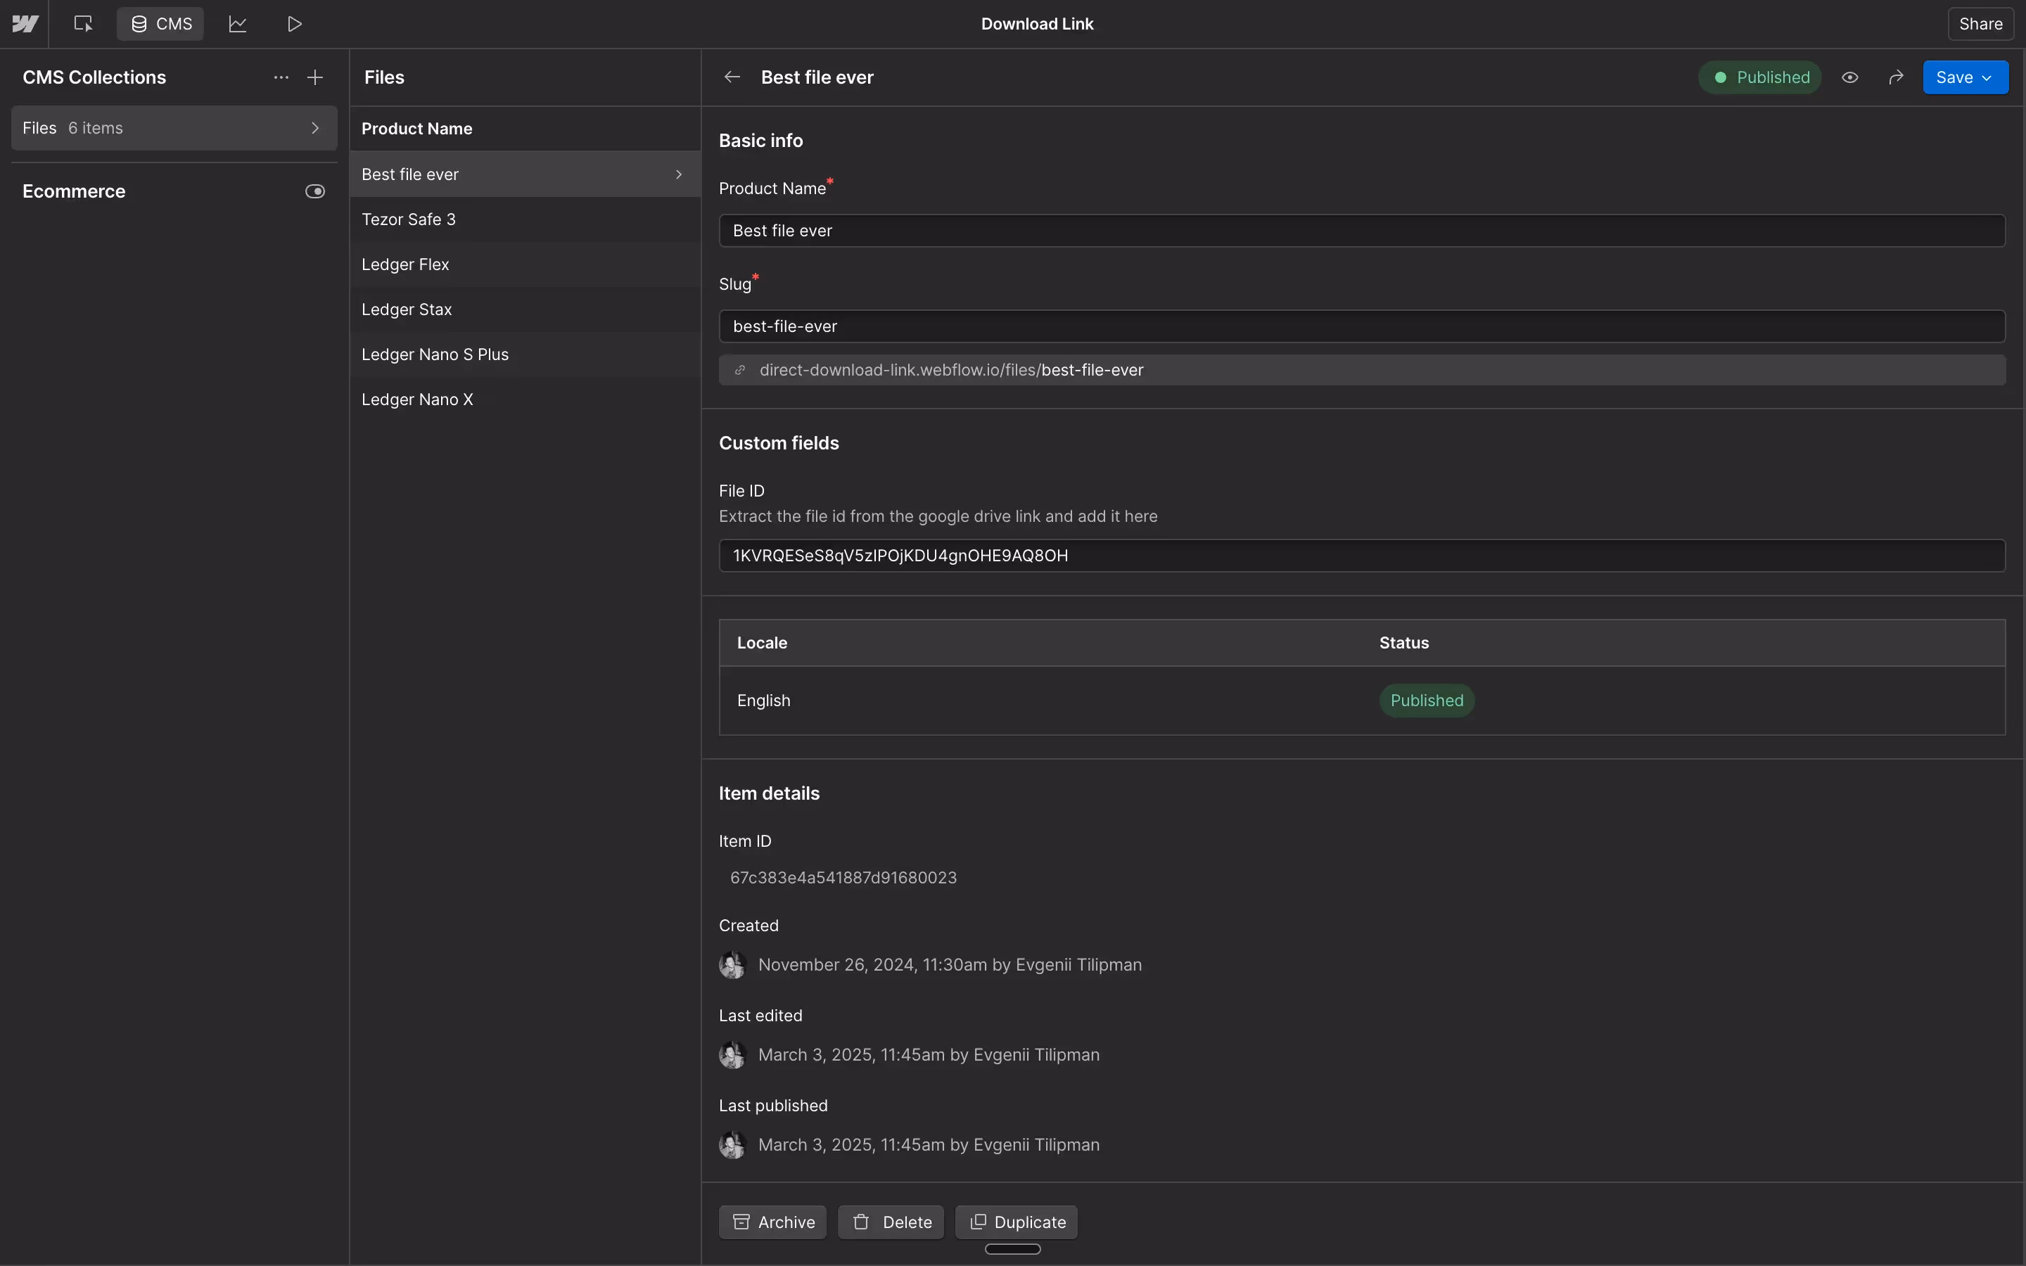This screenshot has width=2026, height=1266.
Task: Click the share arrow icon near Save
Action: point(1897,77)
